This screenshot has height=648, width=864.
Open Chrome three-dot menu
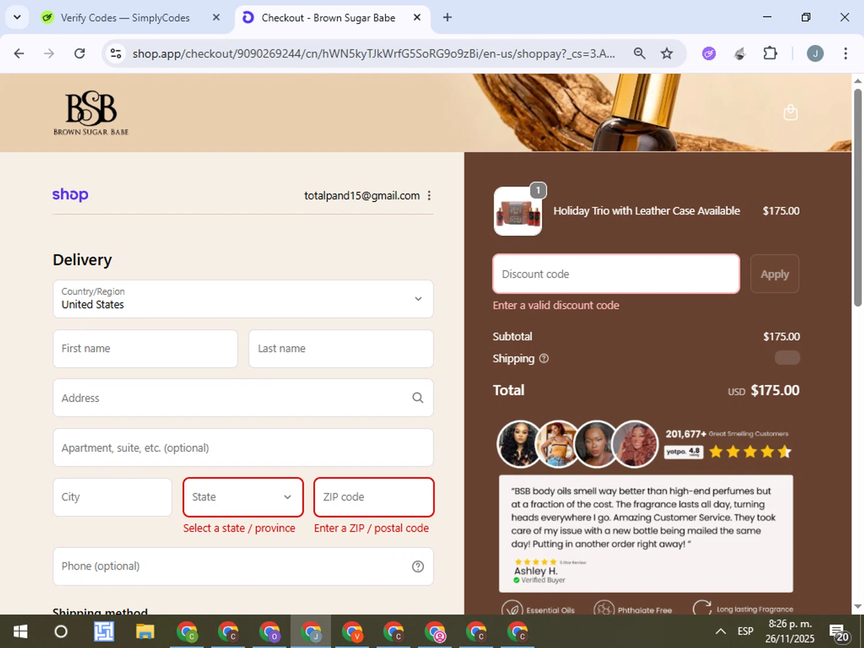point(846,54)
